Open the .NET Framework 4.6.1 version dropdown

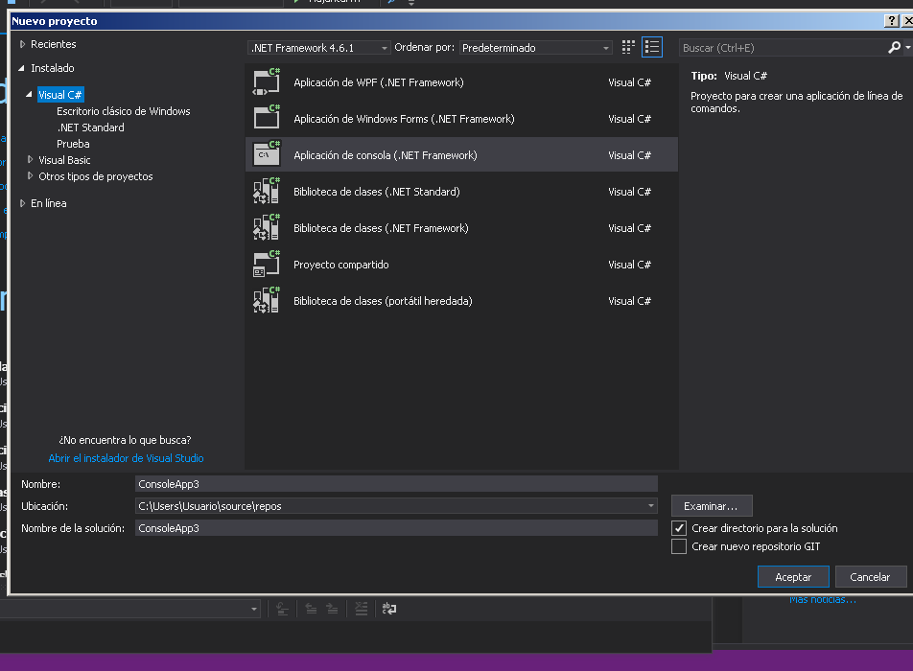[x=319, y=48]
